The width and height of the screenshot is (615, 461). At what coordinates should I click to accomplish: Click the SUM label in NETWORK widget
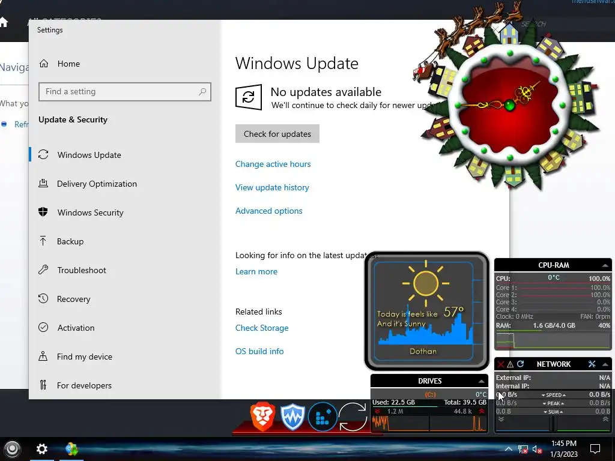point(553,412)
